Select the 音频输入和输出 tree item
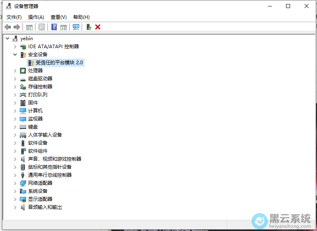Viewport: 317px width, 231px height. [x=45, y=207]
